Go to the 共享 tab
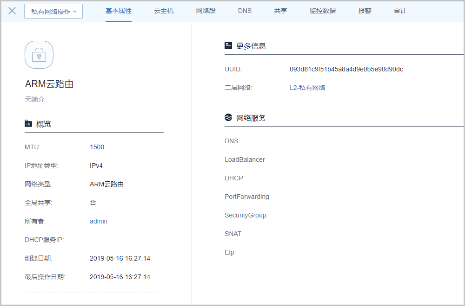Viewport: 465px width, 306px height. point(280,11)
